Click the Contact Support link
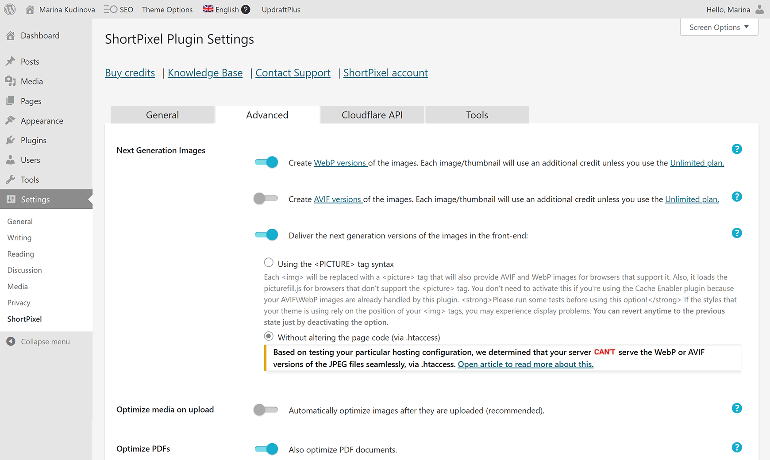This screenshot has width=770, height=460. click(x=293, y=73)
